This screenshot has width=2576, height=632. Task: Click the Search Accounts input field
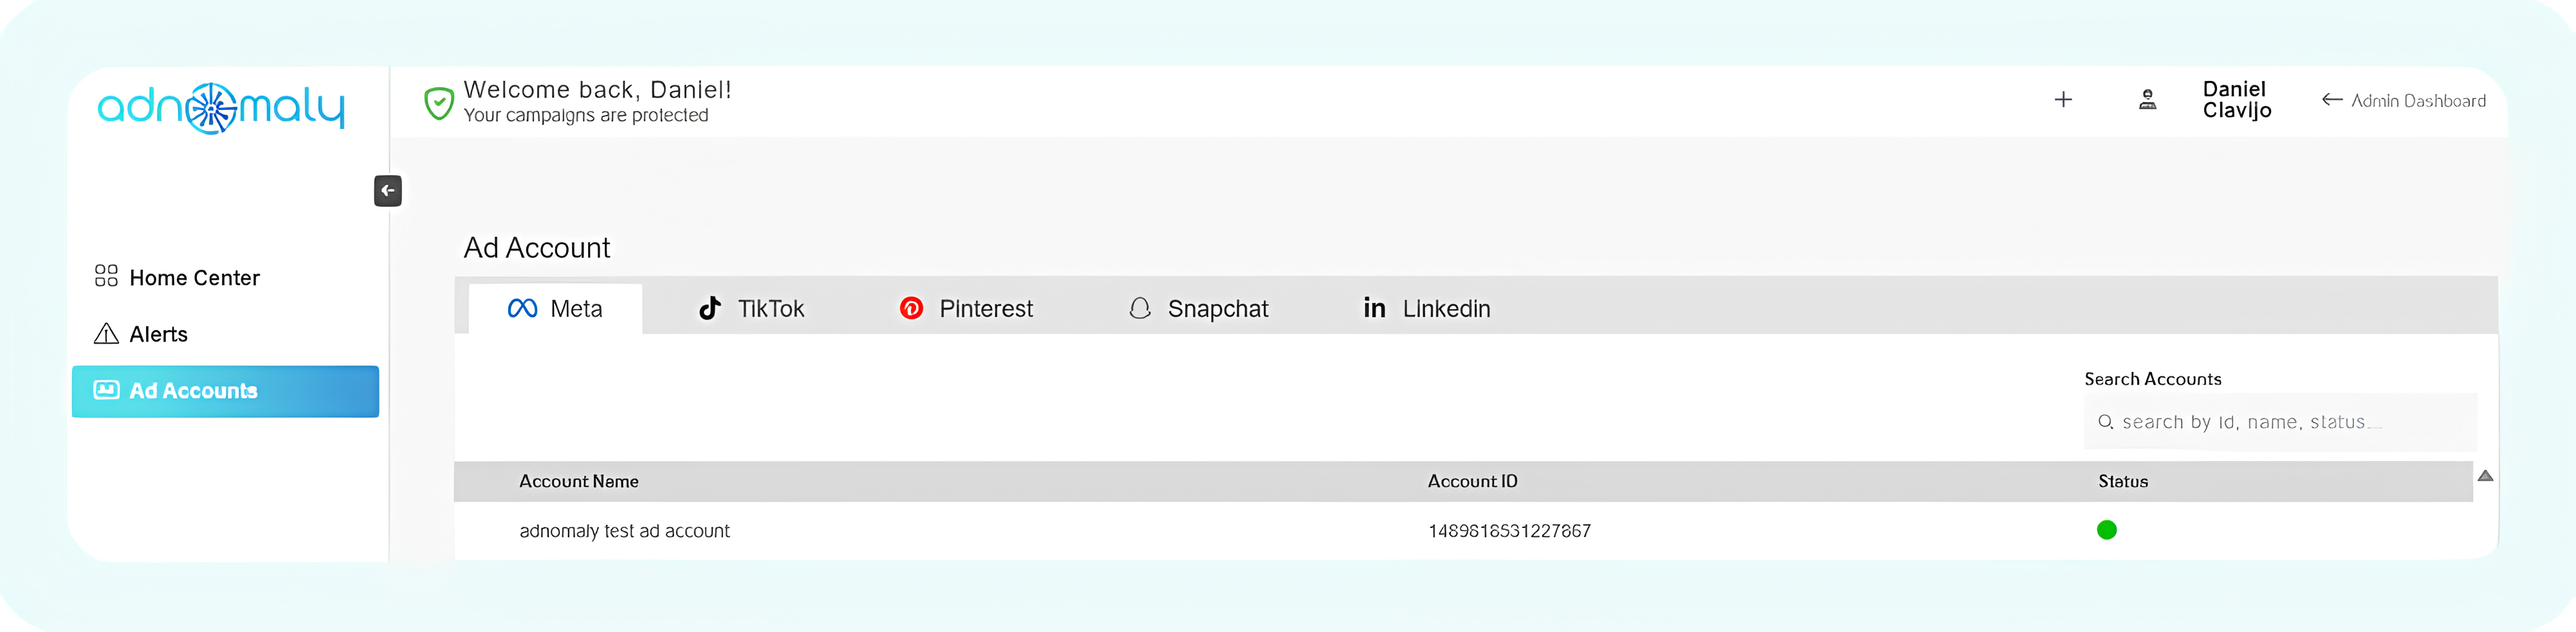(2290, 423)
